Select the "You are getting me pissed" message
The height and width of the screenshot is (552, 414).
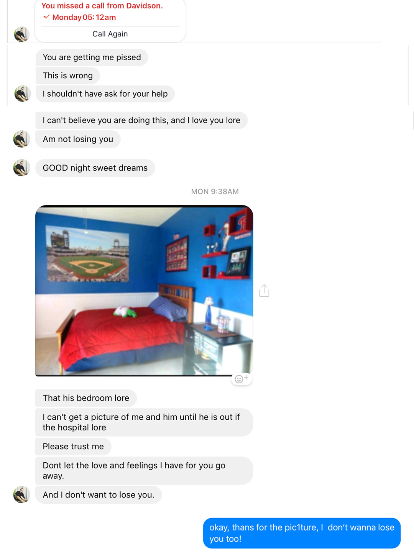92,57
